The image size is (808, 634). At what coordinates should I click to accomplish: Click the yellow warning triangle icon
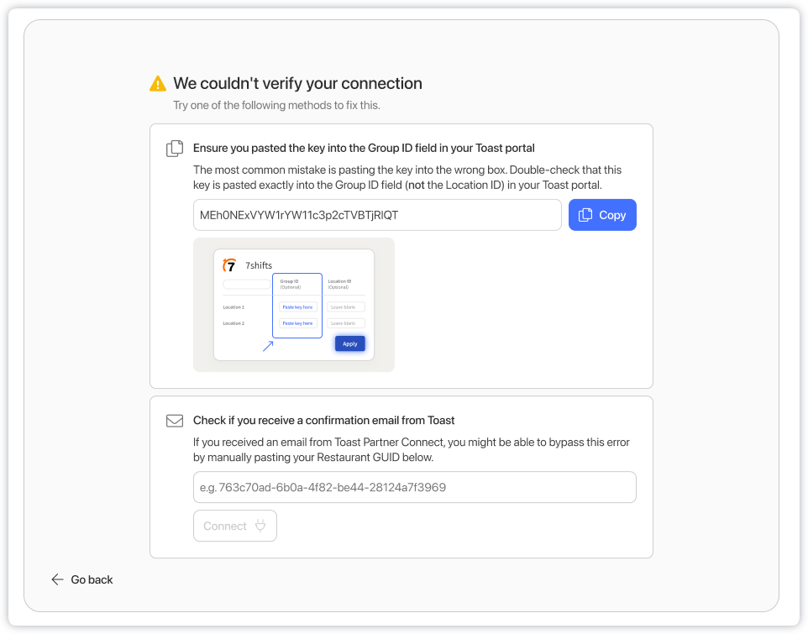point(158,84)
